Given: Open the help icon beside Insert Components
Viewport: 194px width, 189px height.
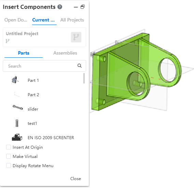Looking at the screenshot, I should (x=60, y=7).
